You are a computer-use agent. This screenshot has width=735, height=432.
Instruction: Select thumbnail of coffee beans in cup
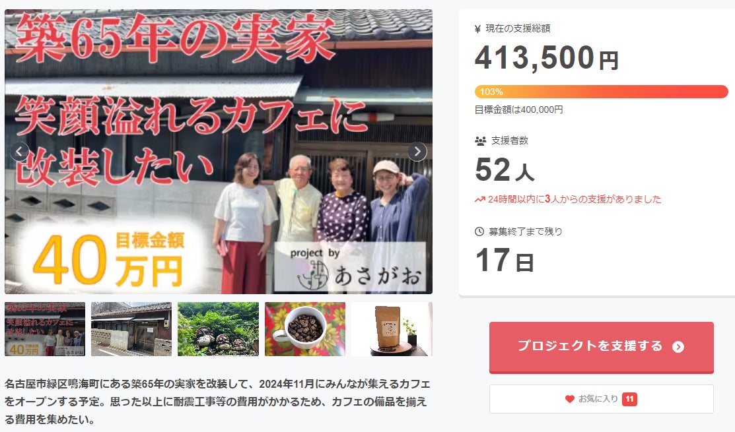point(305,329)
